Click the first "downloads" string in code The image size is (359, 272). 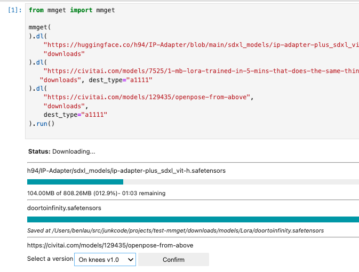(64, 54)
